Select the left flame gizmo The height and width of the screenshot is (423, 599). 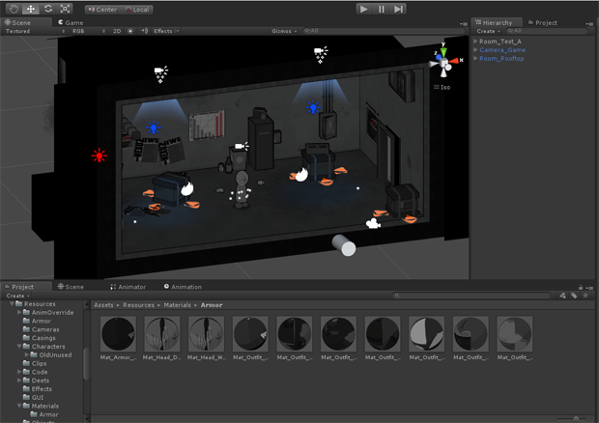[187, 188]
